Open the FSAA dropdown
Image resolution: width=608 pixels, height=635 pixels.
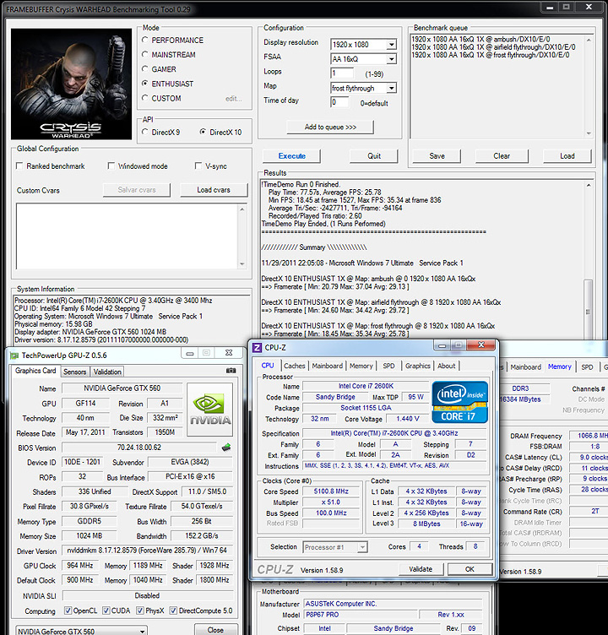(391, 59)
